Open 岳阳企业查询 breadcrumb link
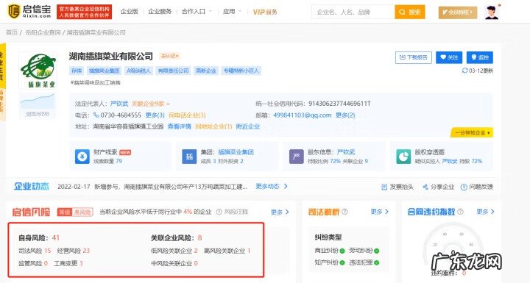This screenshot has width=530, height=283. [x=43, y=32]
